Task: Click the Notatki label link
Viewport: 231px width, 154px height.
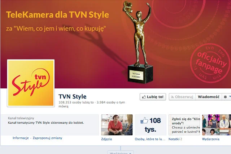Action: 174,139
